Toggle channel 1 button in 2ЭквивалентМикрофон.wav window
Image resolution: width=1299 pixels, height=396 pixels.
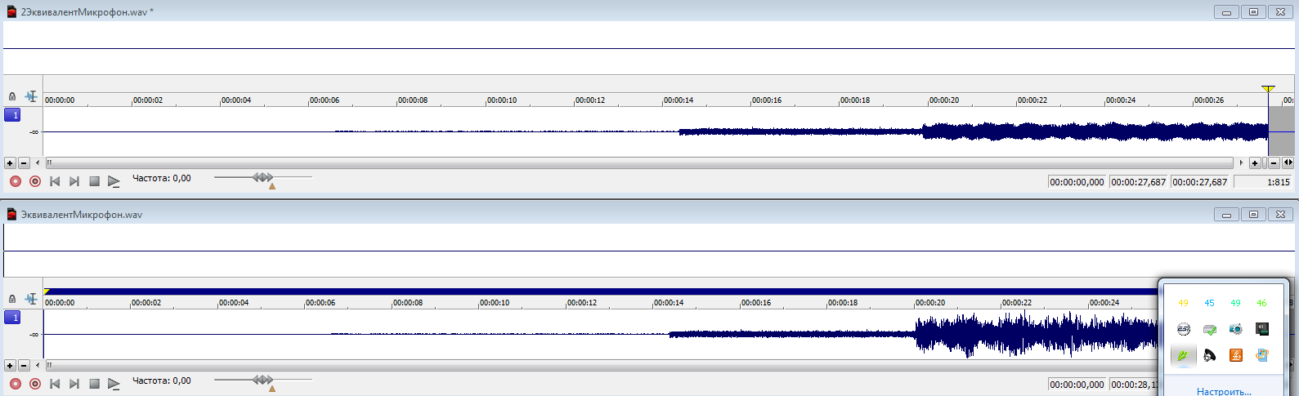coord(12,115)
